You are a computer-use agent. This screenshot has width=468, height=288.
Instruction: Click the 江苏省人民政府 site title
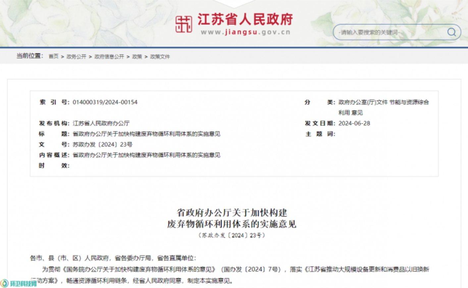point(245,20)
